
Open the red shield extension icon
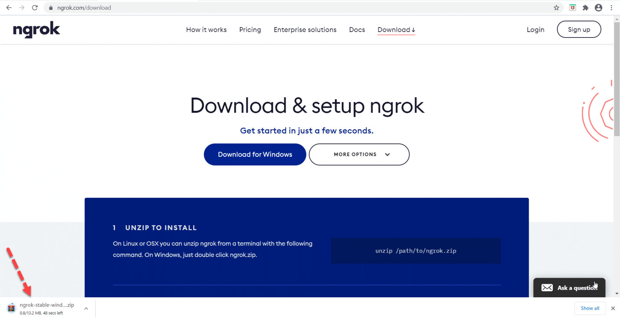pos(572,8)
